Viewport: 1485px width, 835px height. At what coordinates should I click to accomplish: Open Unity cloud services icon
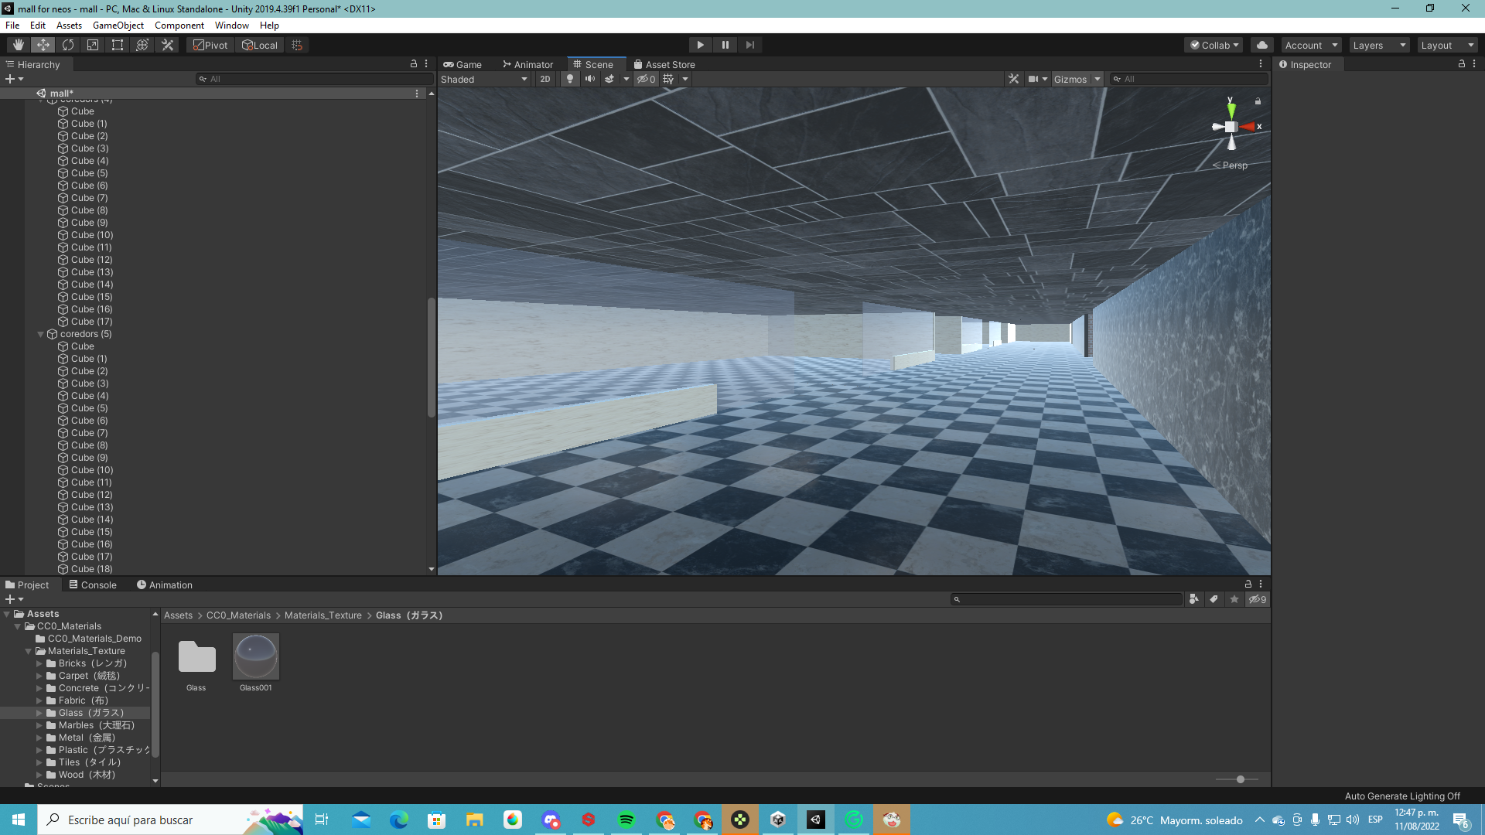tap(1262, 45)
